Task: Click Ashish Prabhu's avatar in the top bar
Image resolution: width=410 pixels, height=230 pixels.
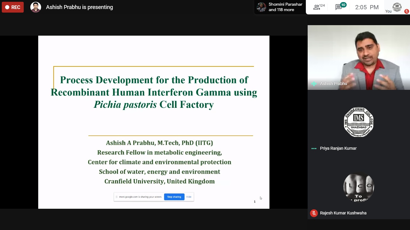Action: (36, 7)
